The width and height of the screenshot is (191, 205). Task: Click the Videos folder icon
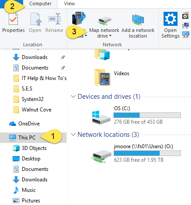point(102,78)
